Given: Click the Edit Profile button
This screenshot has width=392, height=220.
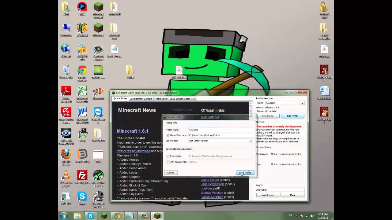Looking at the screenshot, I should pos(292,116).
